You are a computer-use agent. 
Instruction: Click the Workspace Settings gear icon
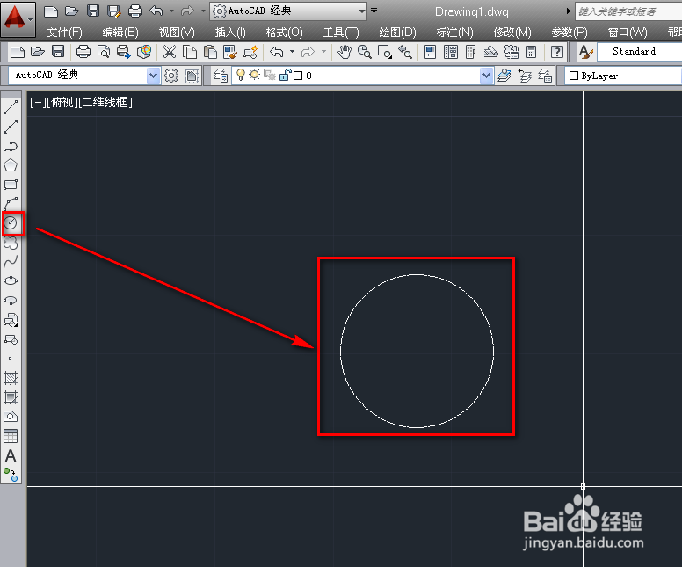[x=170, y=76]
